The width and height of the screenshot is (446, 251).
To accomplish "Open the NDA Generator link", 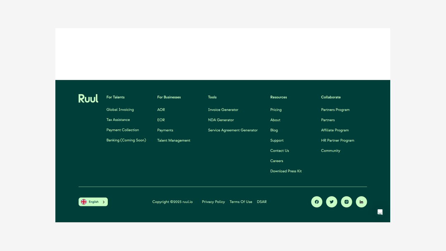I will click(x=221, y=120).
